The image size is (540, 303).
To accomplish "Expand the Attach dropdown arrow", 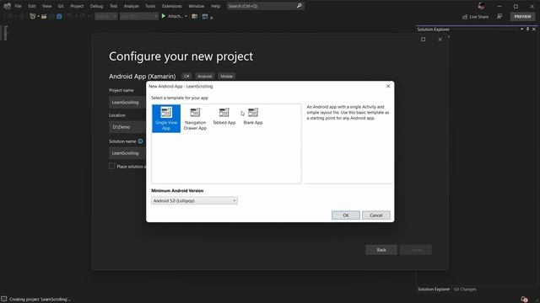I will coord(186,16).
